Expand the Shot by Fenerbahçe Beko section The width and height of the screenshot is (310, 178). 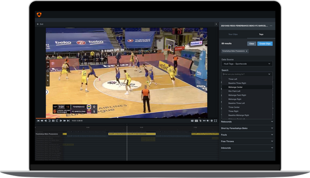247,128
